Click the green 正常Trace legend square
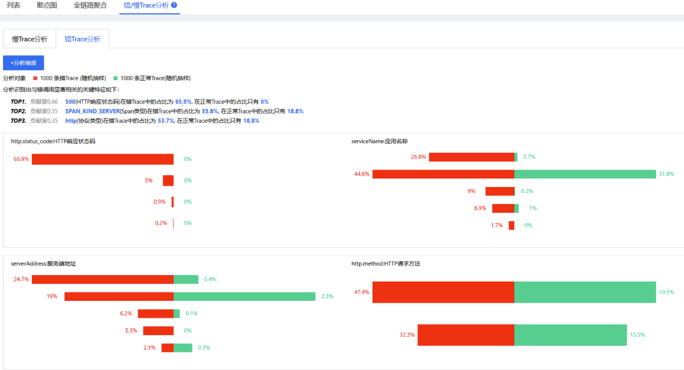The width and height of the screenshot is (684, 370). tap(115, 78)
